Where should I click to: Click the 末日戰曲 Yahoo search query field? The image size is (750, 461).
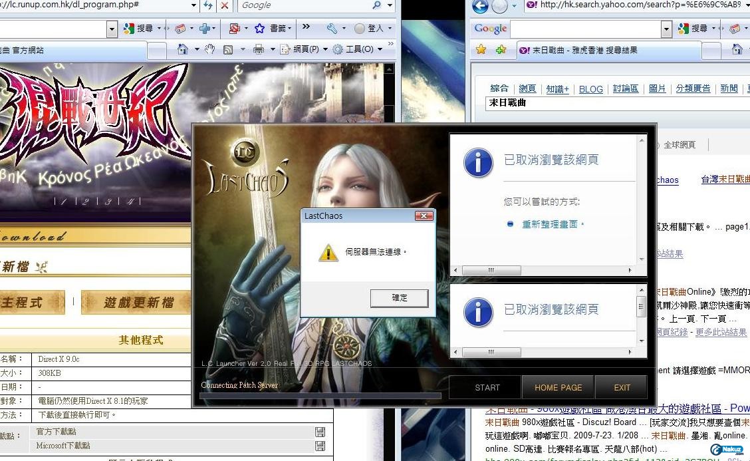617,103
